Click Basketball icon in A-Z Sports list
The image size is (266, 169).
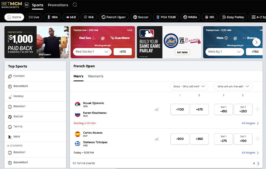(10, 163)
